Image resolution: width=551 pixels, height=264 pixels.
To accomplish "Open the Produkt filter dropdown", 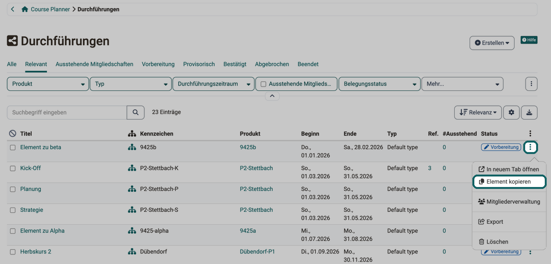I will point(48,84).
